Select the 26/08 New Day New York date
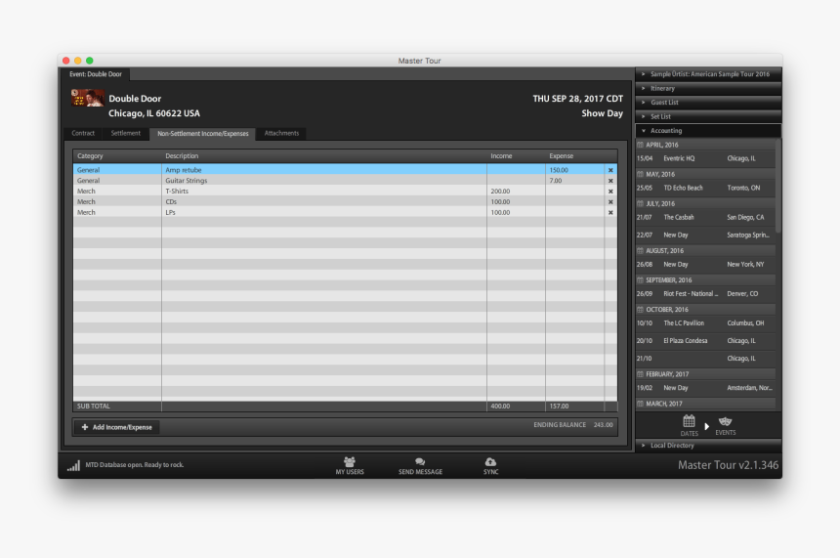The width and height of the screenshot is (840, 558). pos(705,264)
